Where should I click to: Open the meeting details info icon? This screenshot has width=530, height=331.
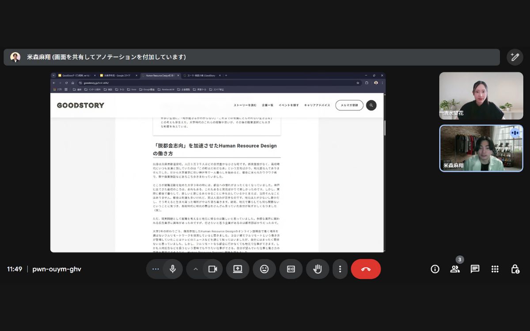click(x=435, y=269)
